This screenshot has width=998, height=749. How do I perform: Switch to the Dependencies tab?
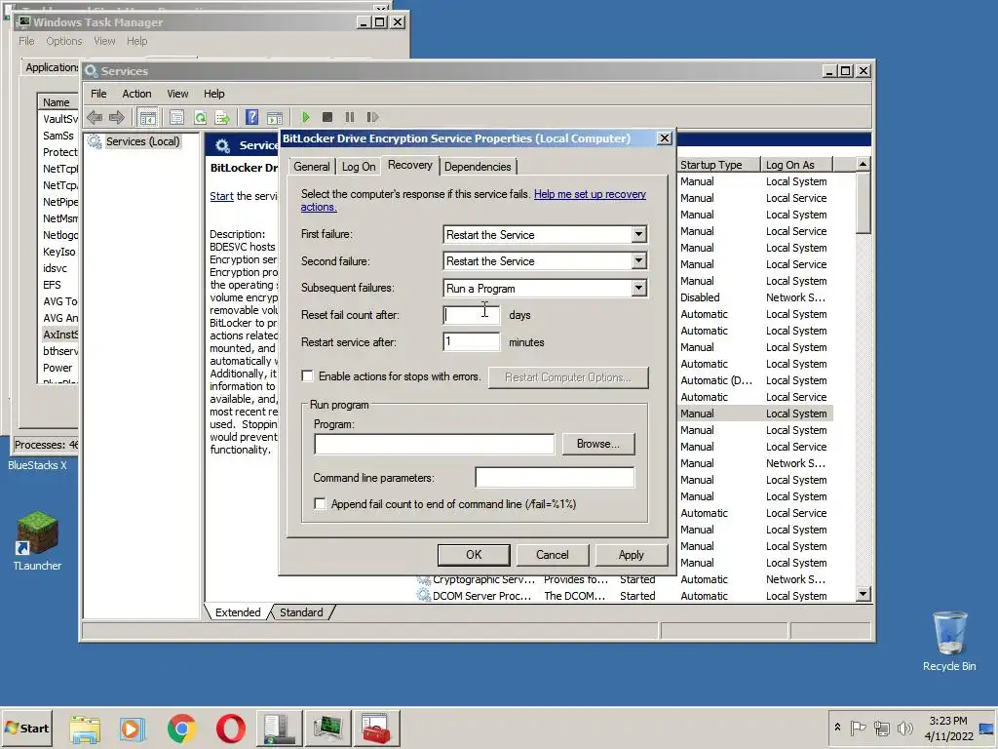click(x=478, y=166)
